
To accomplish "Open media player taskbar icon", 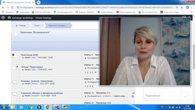I will 21,107.
